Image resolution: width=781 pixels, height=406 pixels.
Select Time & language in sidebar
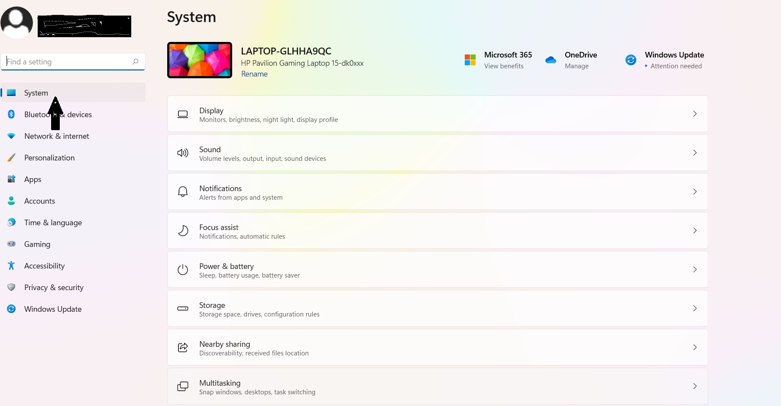pos(53,223)
